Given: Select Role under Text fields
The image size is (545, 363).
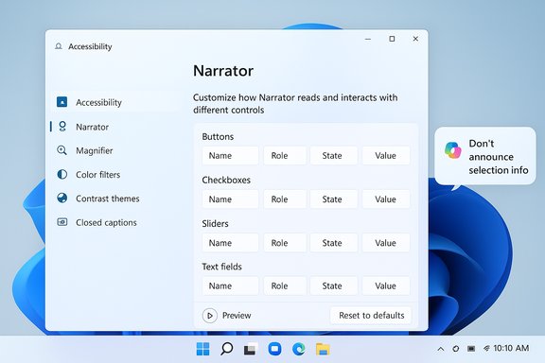Looking at the screenshot, I should [285, 285].
